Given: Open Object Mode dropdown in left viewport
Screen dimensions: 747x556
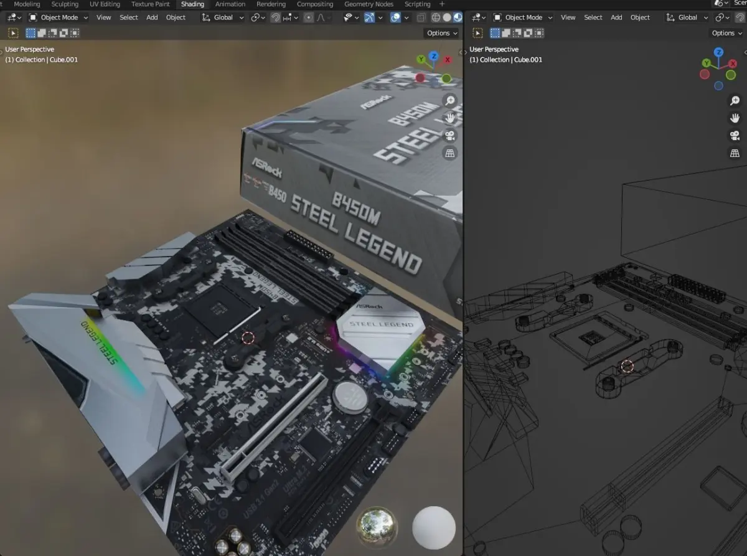Looking at the screenshot, I should (x=59, y=17).
